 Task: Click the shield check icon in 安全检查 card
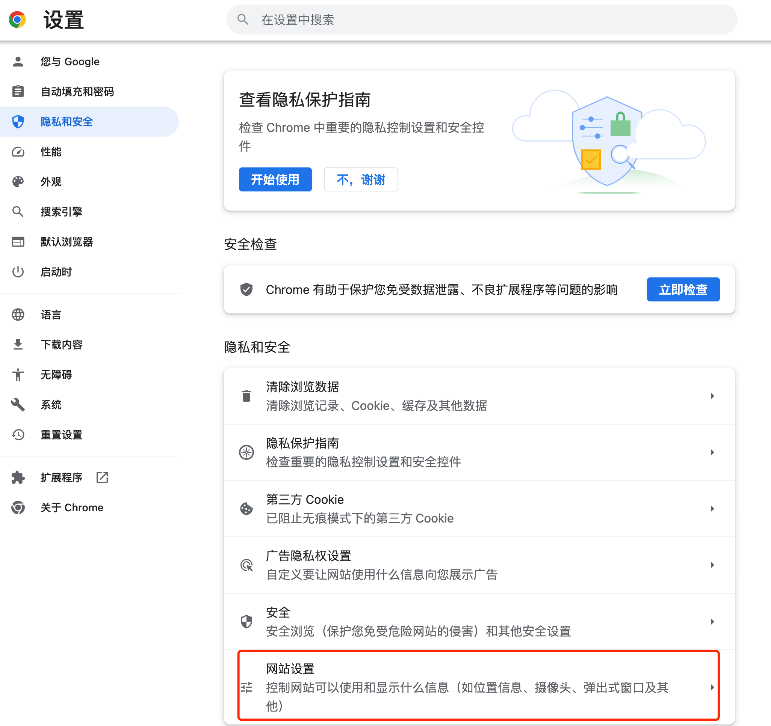(246, 289)
